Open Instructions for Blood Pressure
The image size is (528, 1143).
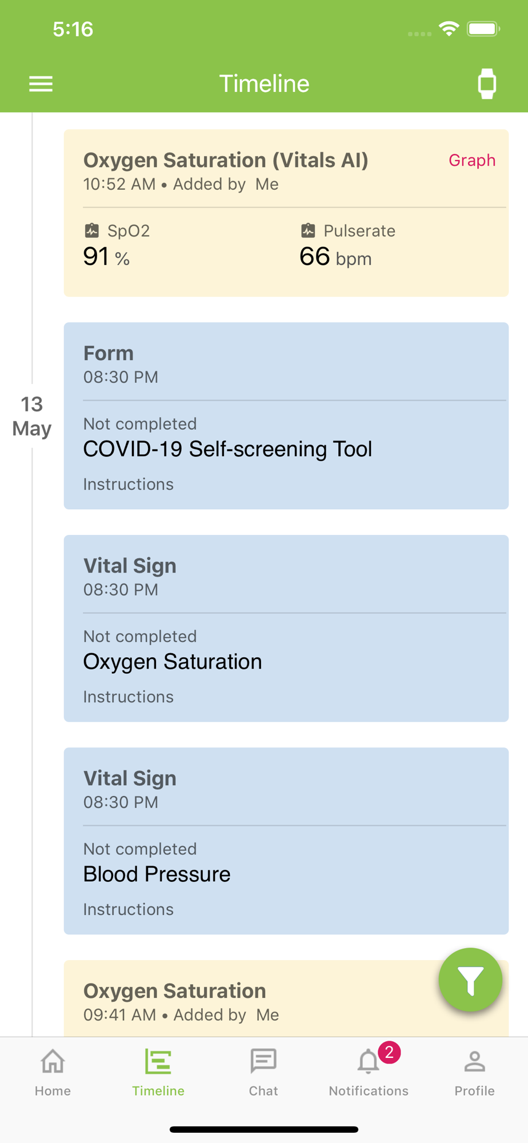(129, 910)
